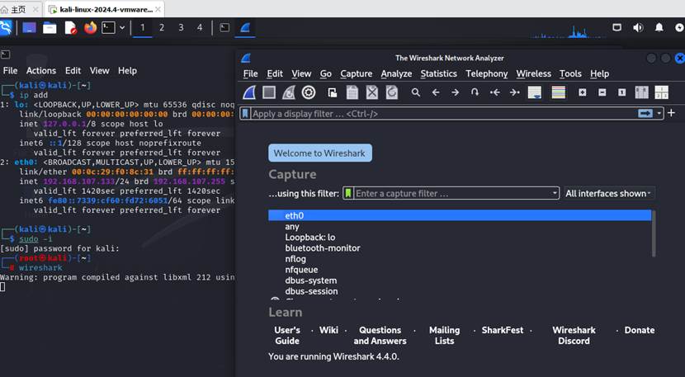The image size is (685, 377).
Task: Open capture options gear icon
Action: point(309,92)
